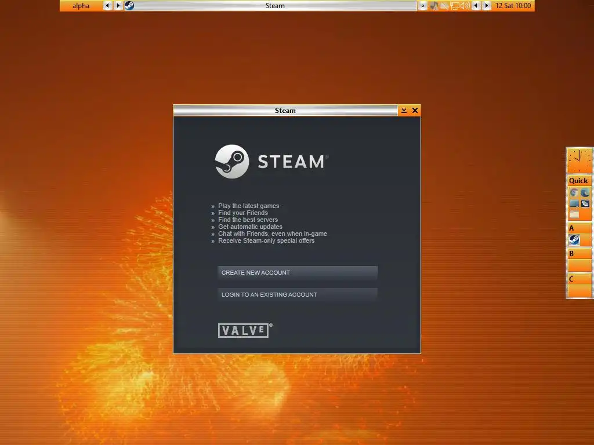Screen dimensions: 594x445
Task: Click the date and time display
Action: [x=513, y=6]
